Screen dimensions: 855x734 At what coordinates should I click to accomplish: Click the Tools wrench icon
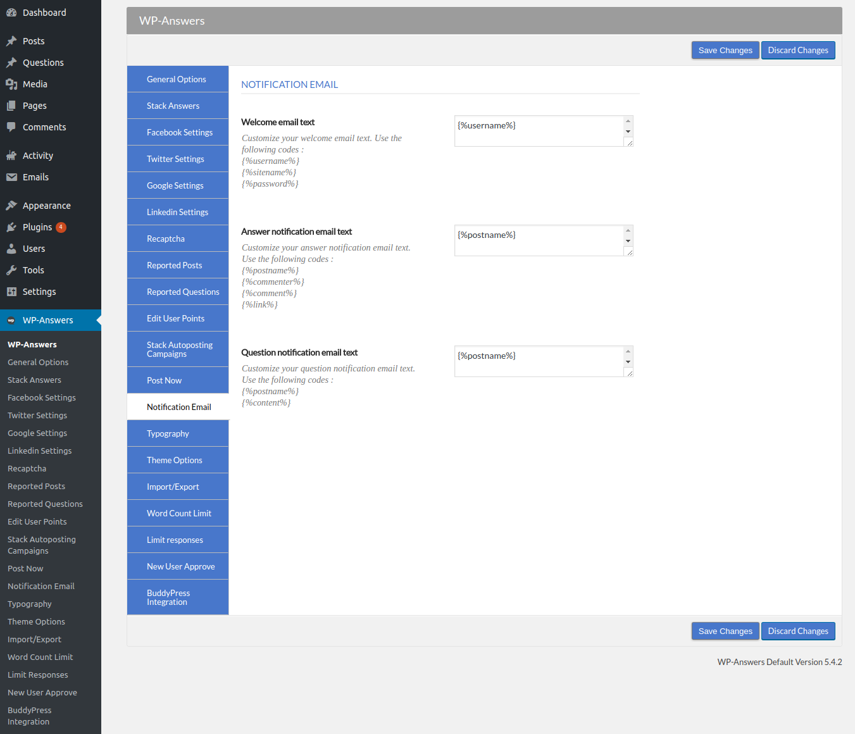(x=11, y=270)
